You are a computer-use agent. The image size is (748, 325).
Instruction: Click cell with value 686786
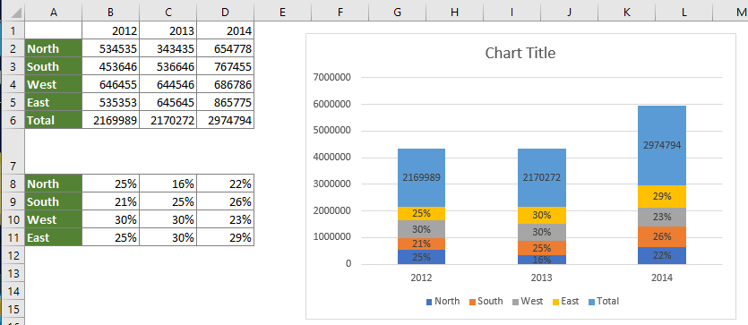coord(225,84)
